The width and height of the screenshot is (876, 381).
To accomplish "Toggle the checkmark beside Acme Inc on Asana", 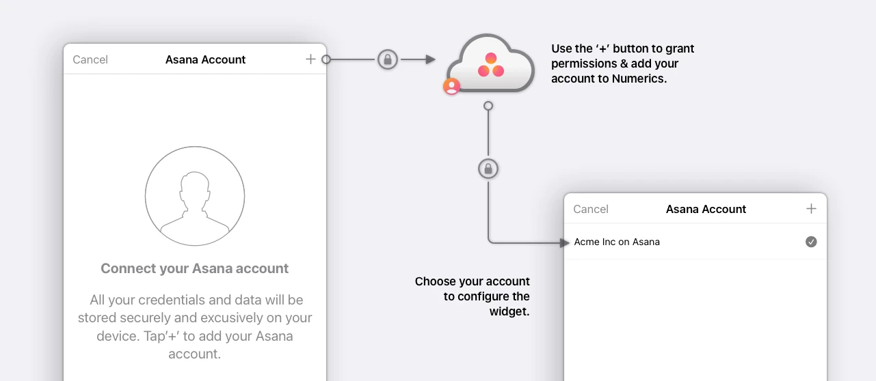I will click(811, 242).
